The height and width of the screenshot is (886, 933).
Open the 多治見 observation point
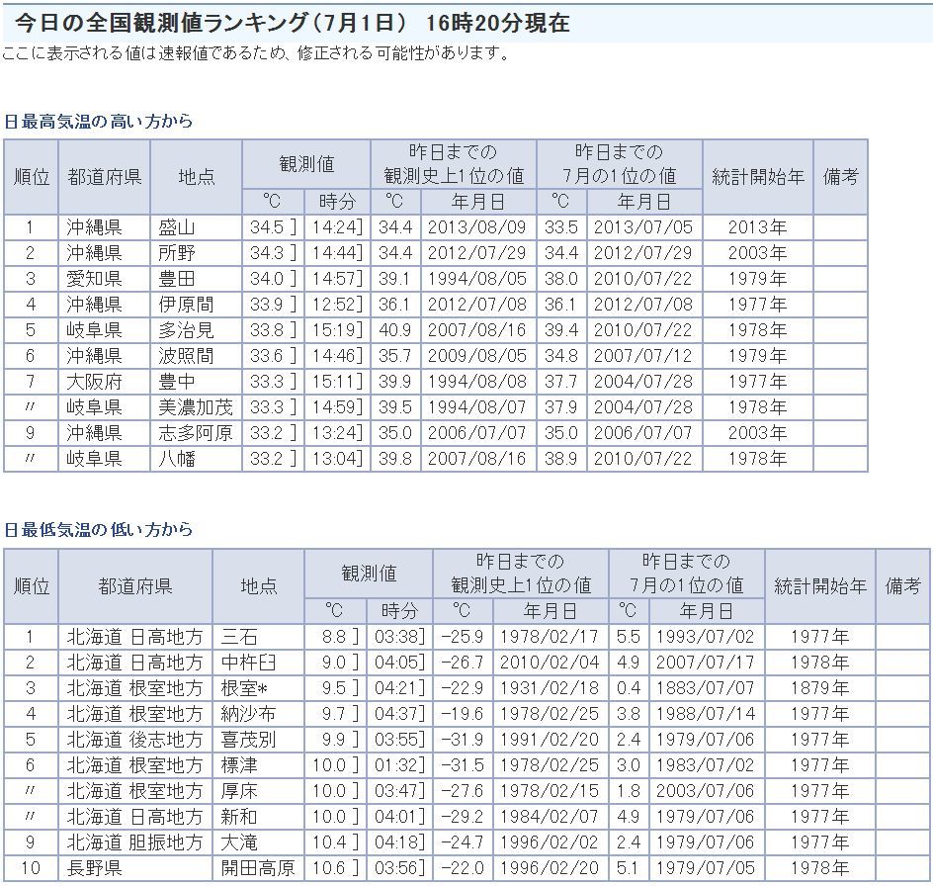186,330
